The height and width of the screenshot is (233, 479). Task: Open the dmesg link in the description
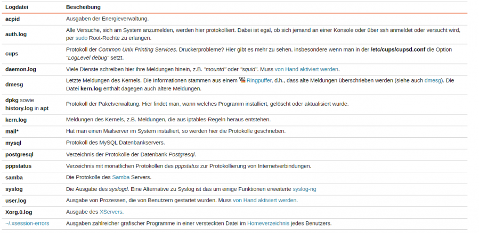coord(433,80)
